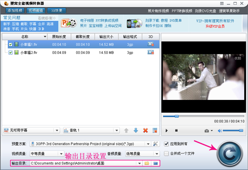Open the 名称 column dropdown arrow
This screenshot has height=170, width=248.
click(x=45, y=36)
